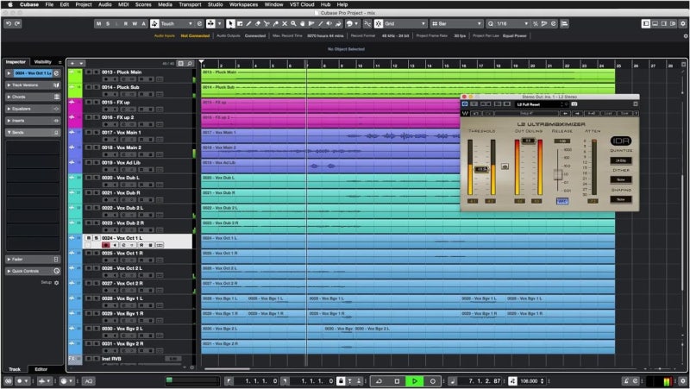Toggle global Mute M state button
The image size is (690, 389).
(98, 24)
